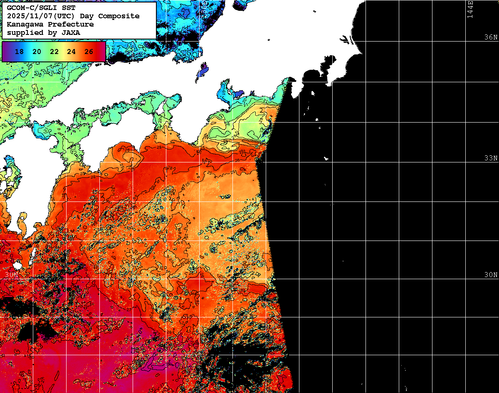Screen dimensions: 499x393
Task: Pick the 26 value on color scale
Action: click(89, 52)
